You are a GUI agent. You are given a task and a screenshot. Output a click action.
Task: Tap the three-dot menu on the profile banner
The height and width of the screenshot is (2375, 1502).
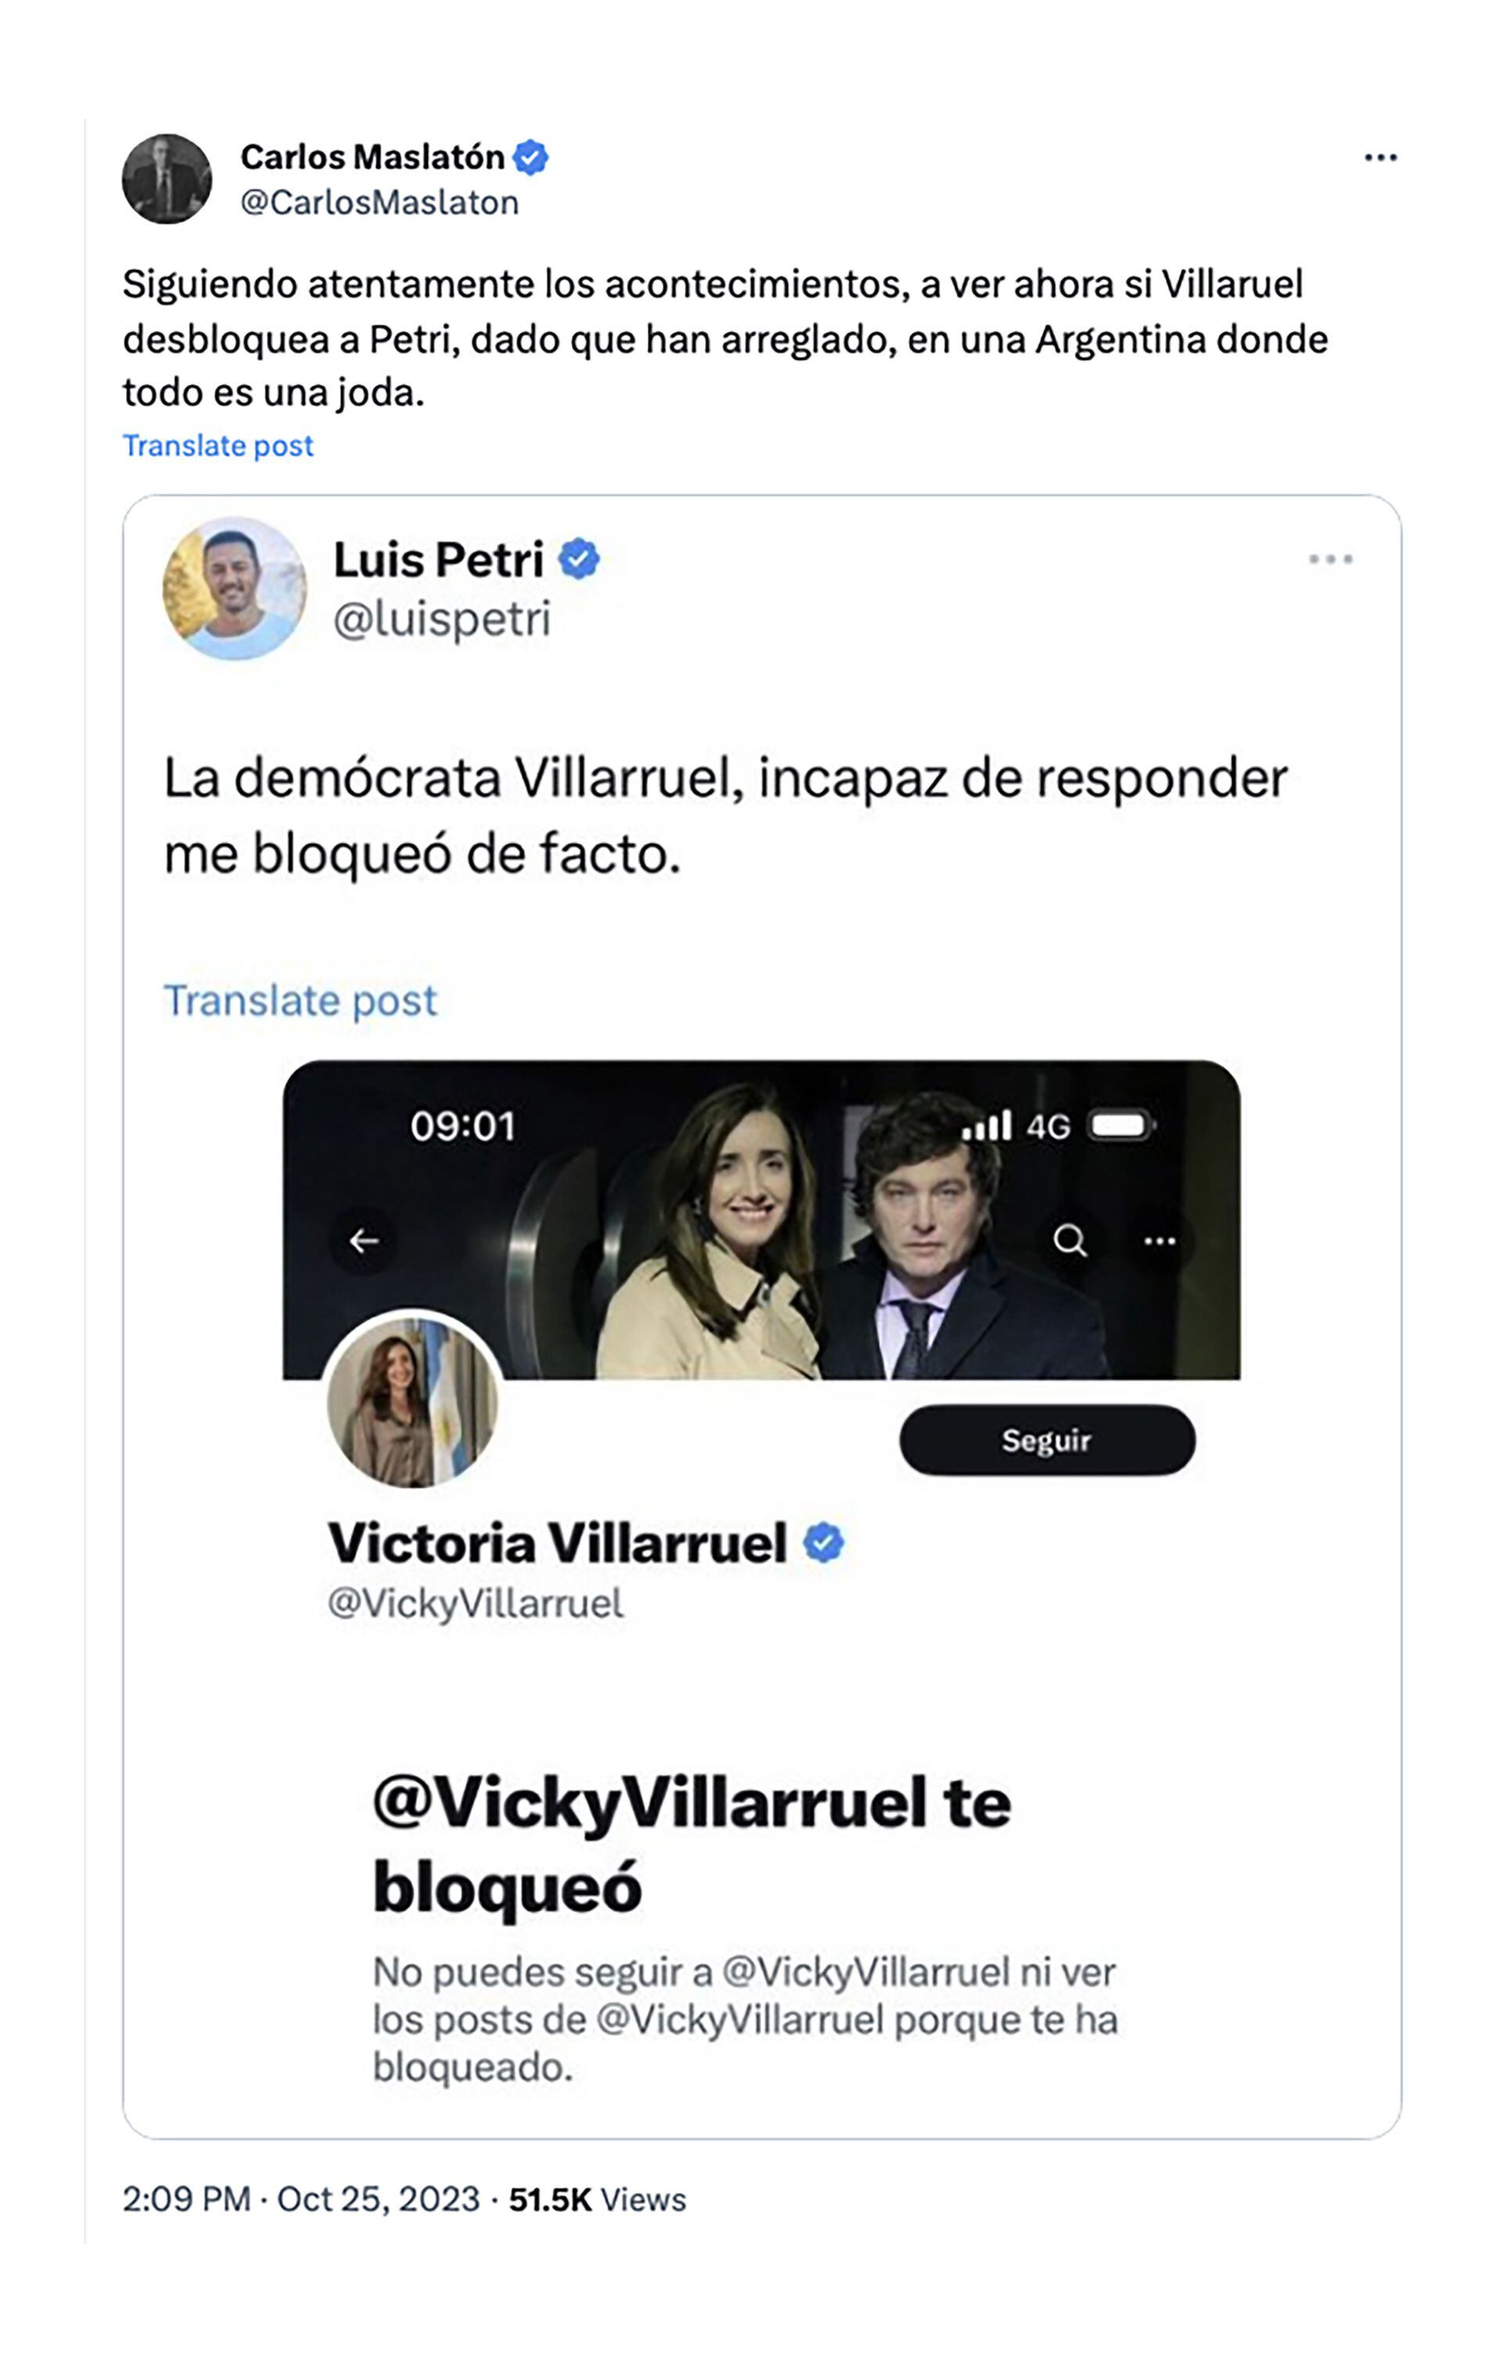pos(1159,1241)
